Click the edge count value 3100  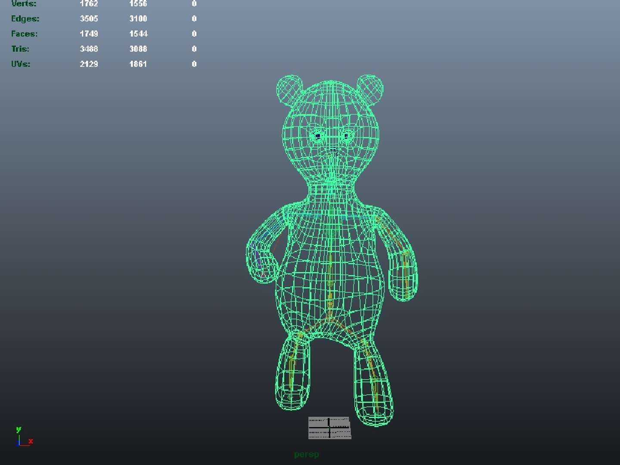click(x=138, y=19)
